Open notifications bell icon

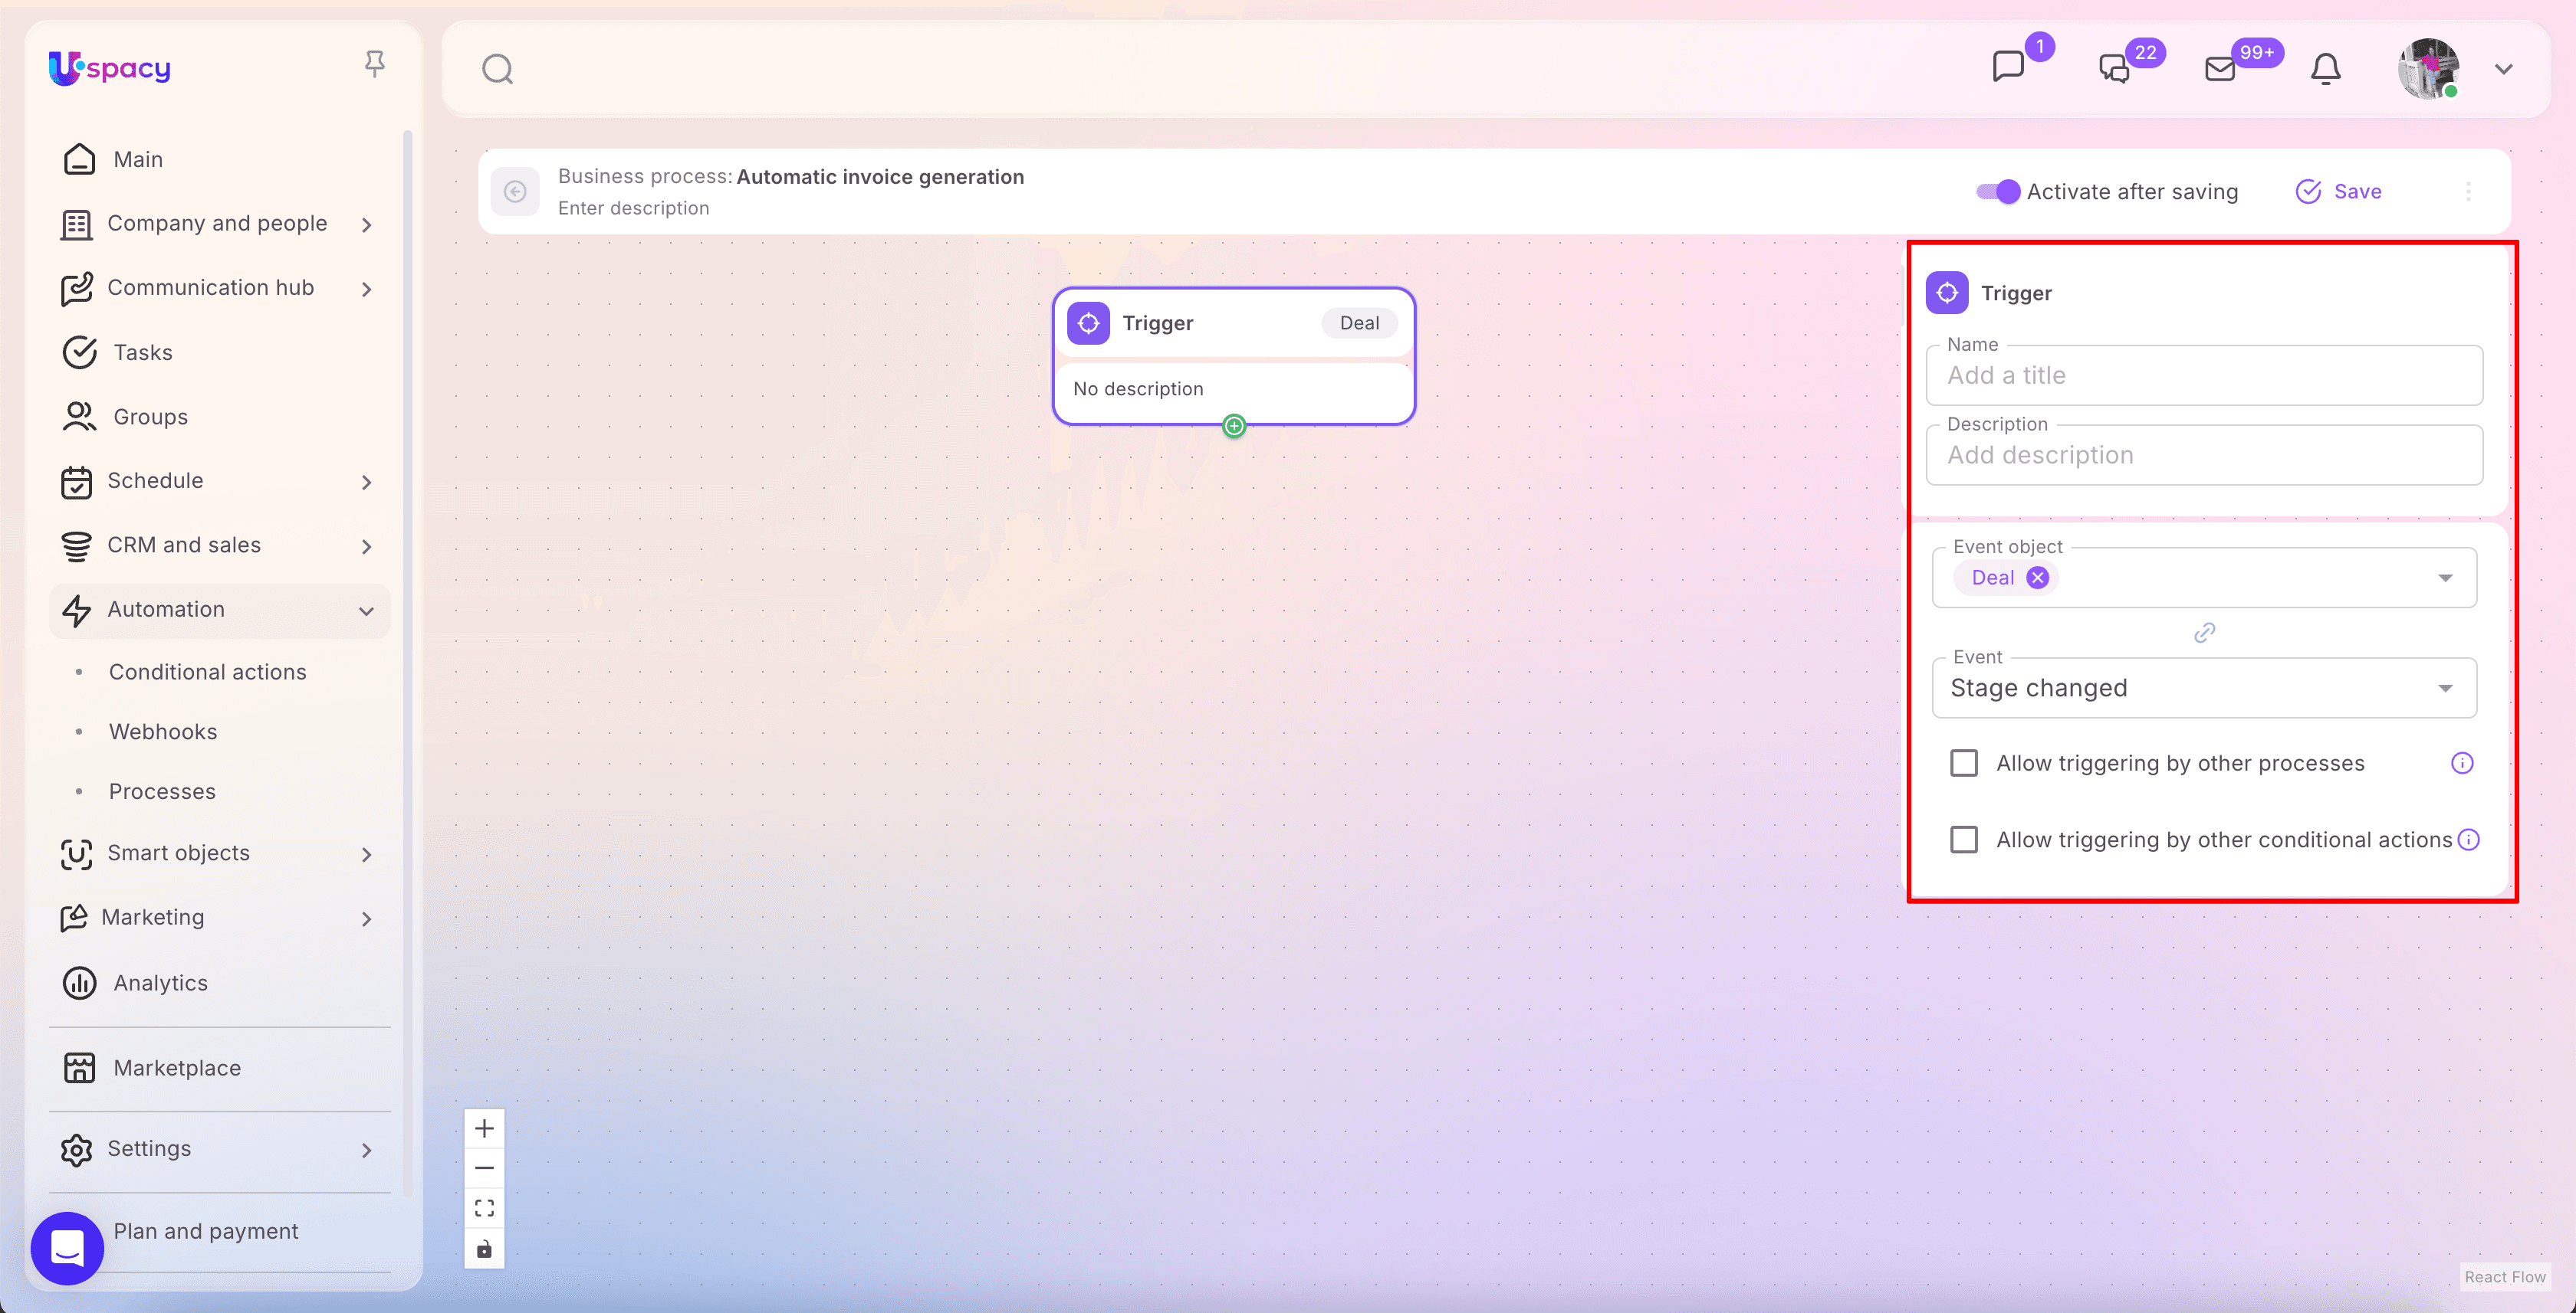[x=2326, y=69]
